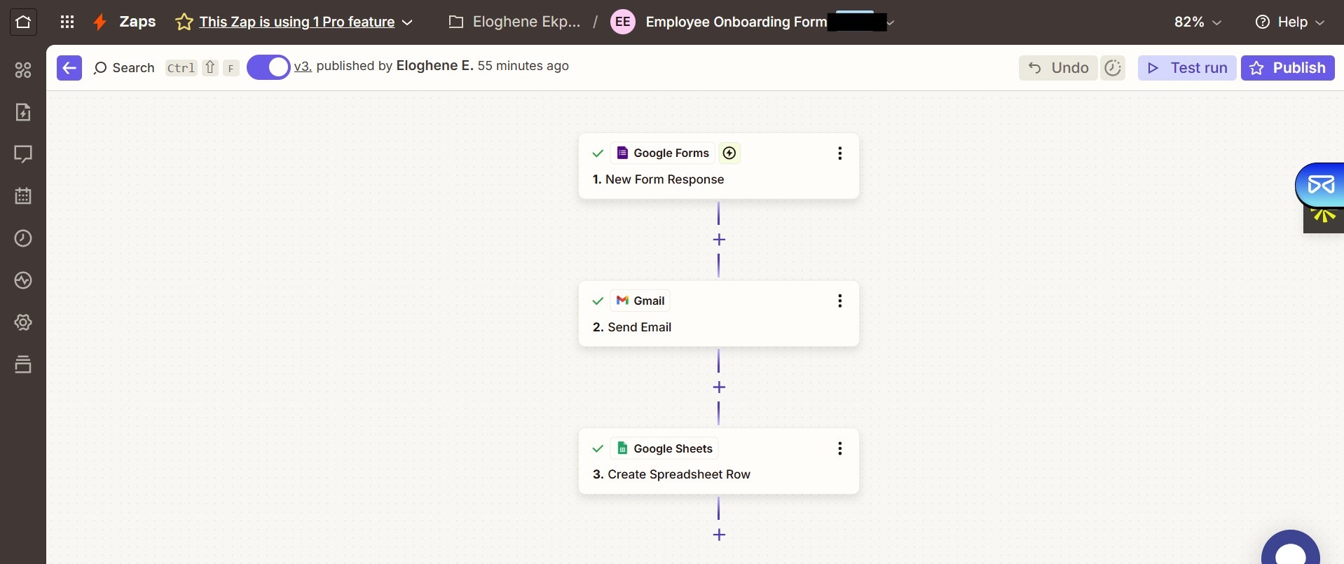Click the Publish button
Screen dimensions: 1344x564
tap(1287, 68)
